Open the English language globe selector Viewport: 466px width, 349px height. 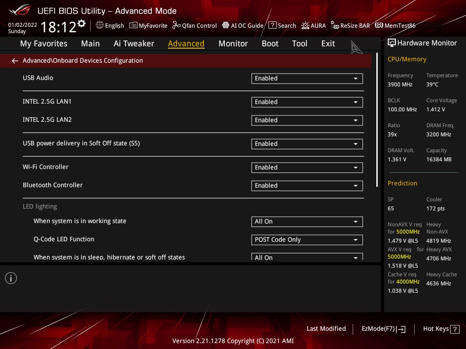point(110,25)
